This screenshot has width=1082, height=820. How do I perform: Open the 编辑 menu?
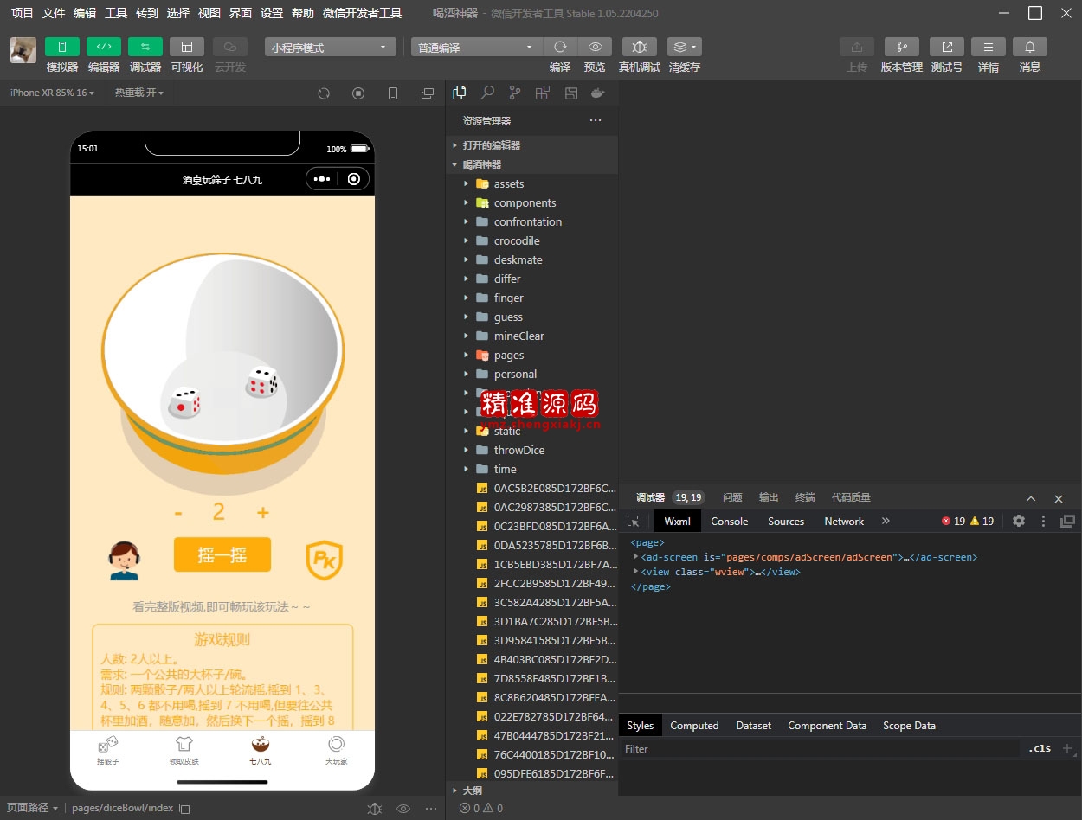[x=85, y=13]
